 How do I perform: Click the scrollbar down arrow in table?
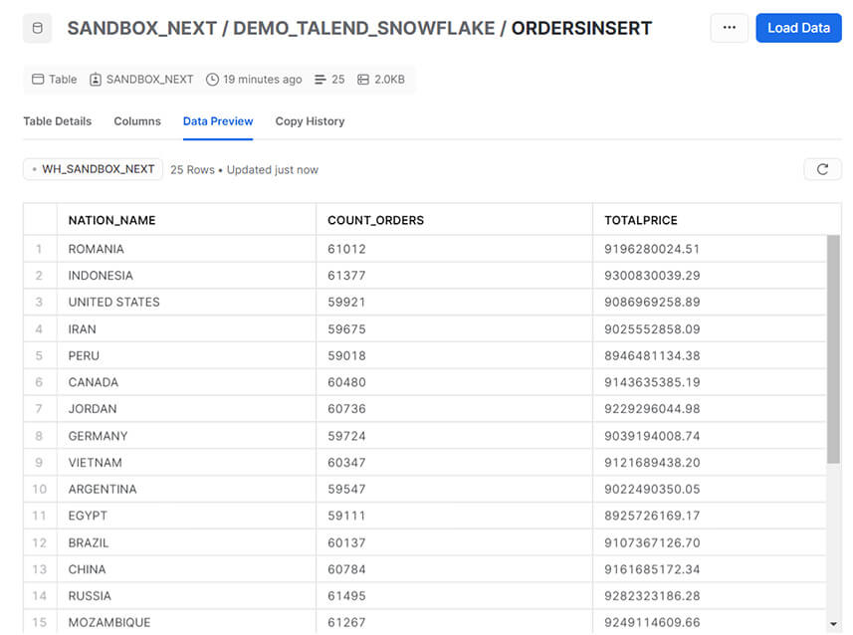click(x=833, y=624)
